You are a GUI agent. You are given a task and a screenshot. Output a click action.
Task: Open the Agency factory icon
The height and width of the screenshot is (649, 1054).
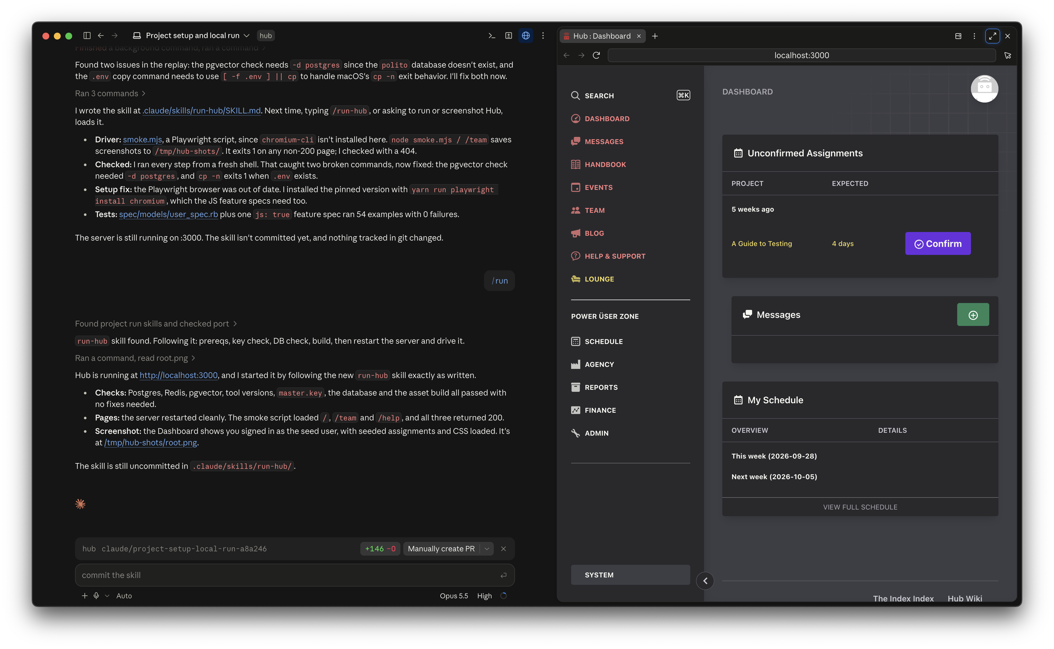pyautogui.click(x=575, y=364)
